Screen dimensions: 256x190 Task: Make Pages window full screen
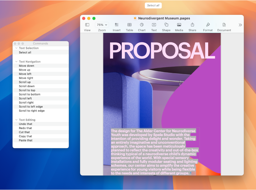(x=94, y=18)
